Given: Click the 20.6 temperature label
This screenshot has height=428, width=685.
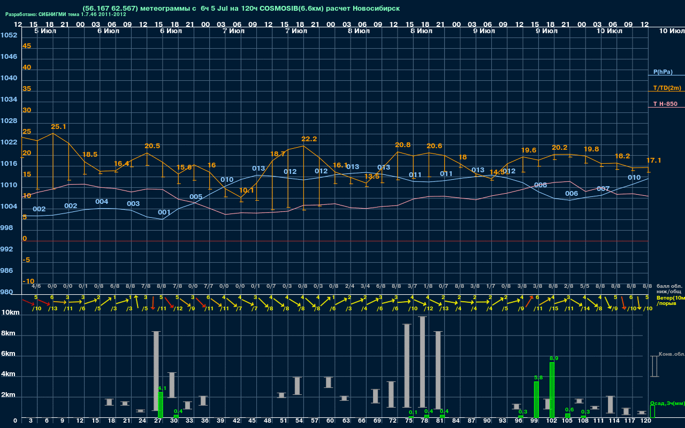Looking at the screenshot, I should 434,146.
